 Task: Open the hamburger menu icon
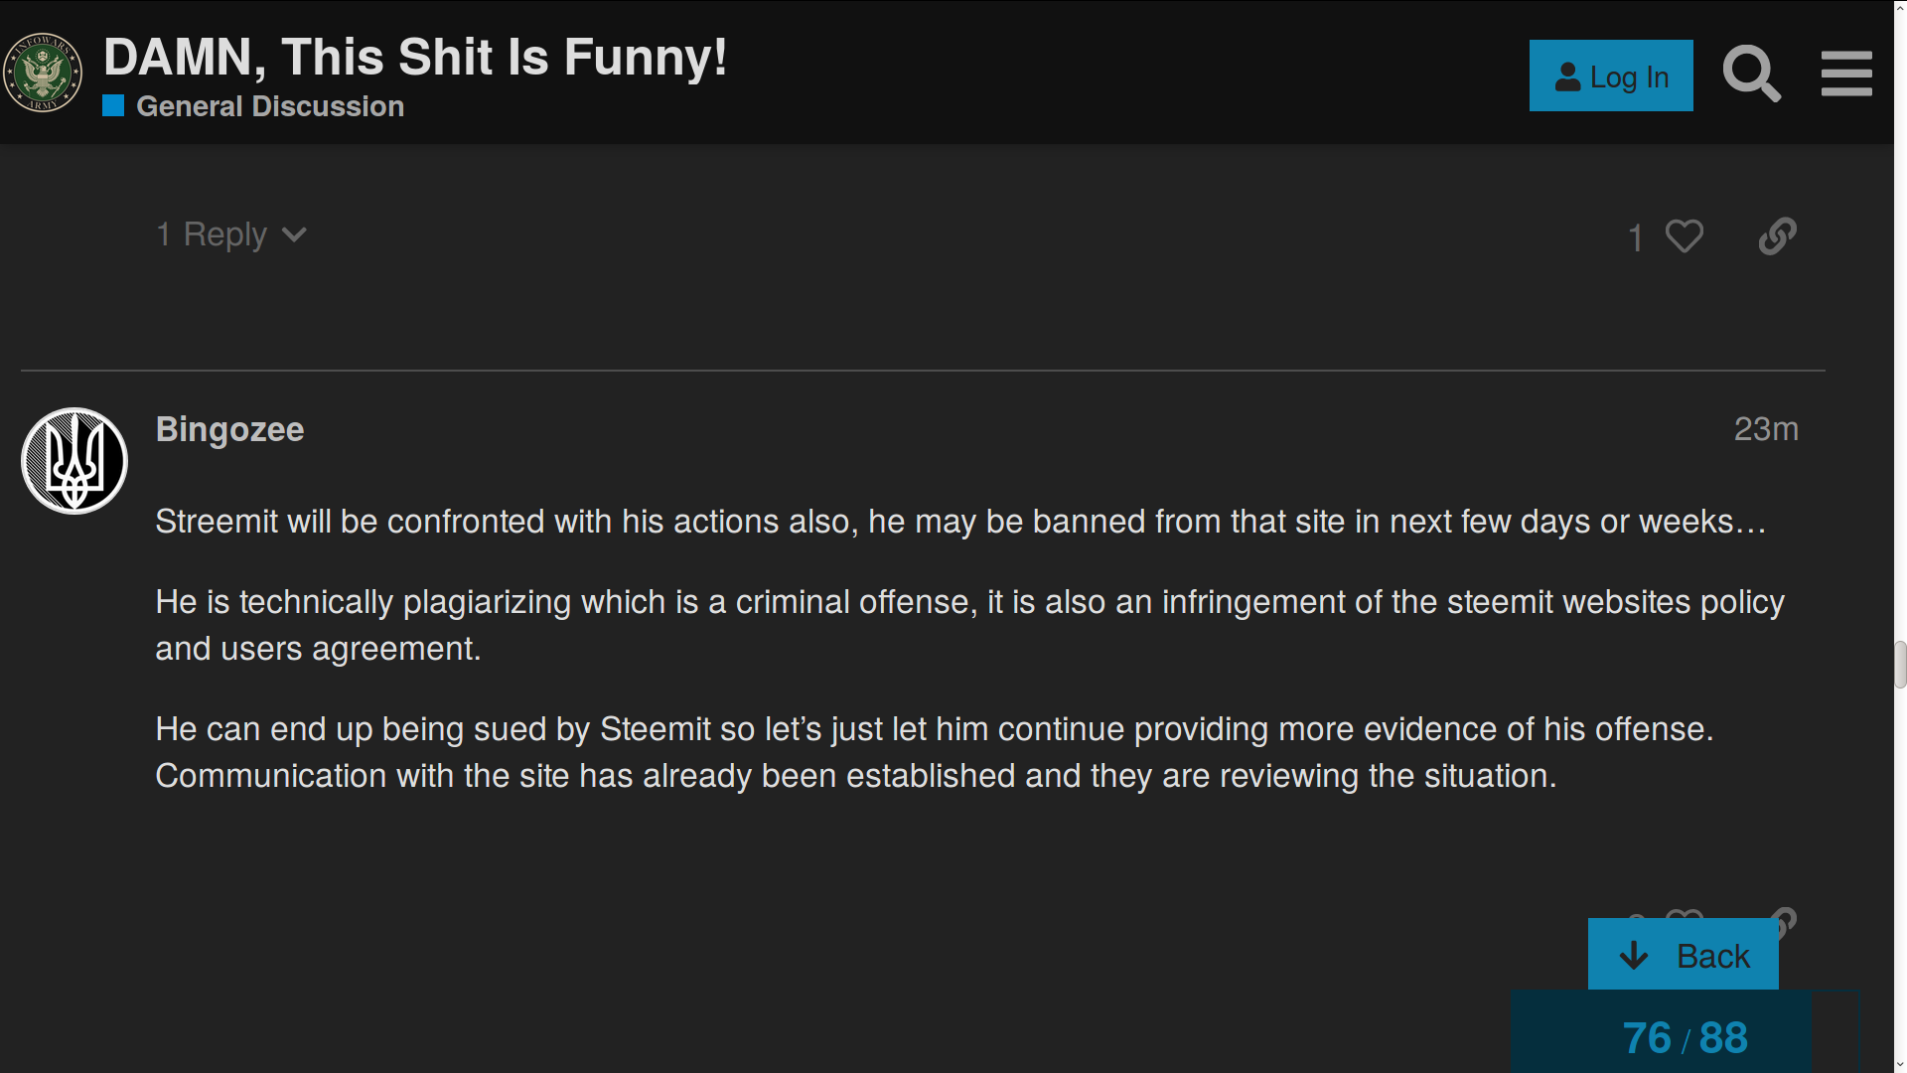coord(1846,75)
